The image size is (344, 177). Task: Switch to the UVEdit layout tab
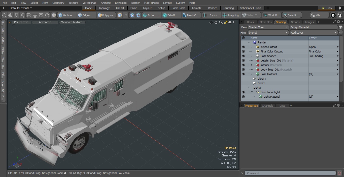coord(120,8)
